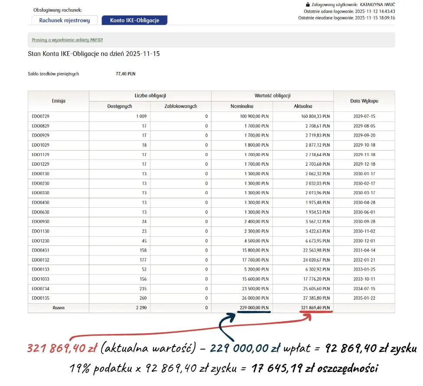Screen dimensions: 423x386
Task: Open the MiFID survey link
Action: tap(67, 40)
